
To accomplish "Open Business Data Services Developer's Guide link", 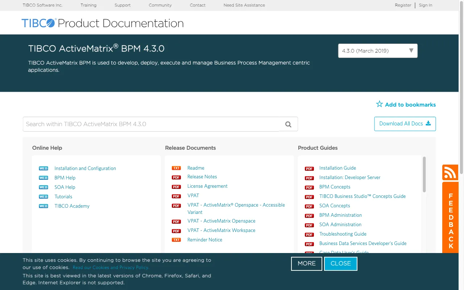I will point(363,243).
